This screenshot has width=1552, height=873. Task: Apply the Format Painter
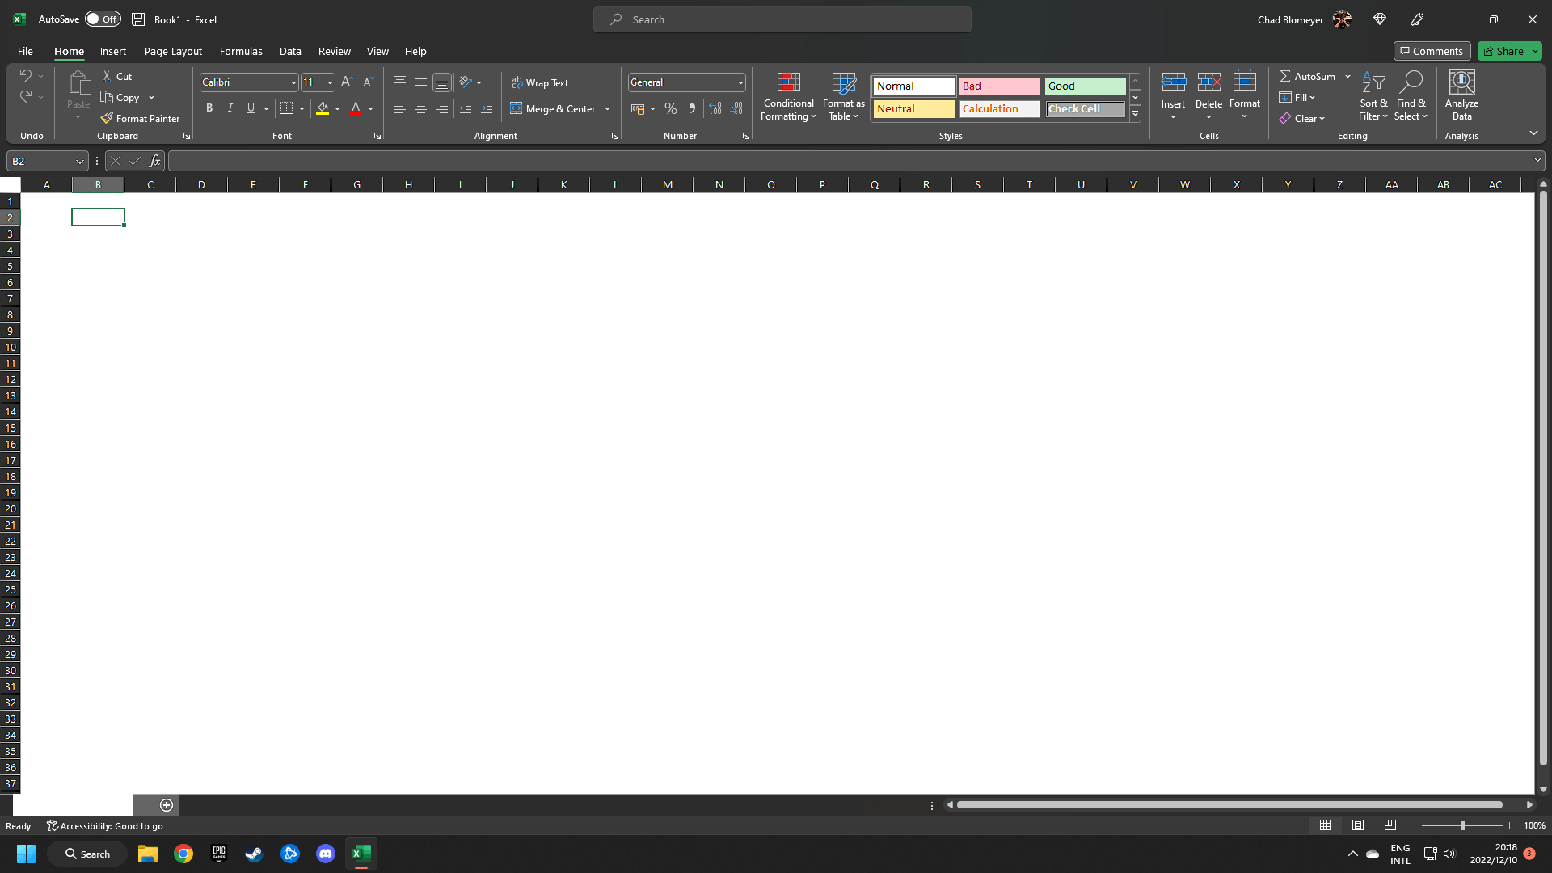click(x=141, y=118)
